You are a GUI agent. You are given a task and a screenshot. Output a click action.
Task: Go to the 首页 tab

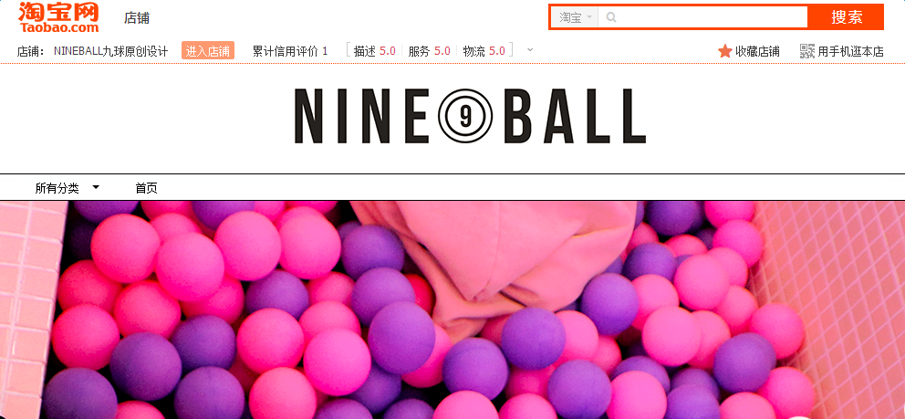(146, 188)
